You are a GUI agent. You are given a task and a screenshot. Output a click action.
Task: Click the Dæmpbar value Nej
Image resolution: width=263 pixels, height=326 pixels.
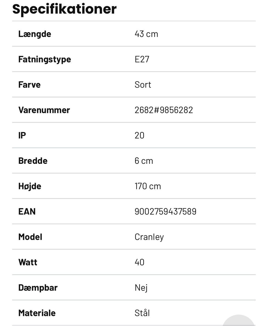141,288
